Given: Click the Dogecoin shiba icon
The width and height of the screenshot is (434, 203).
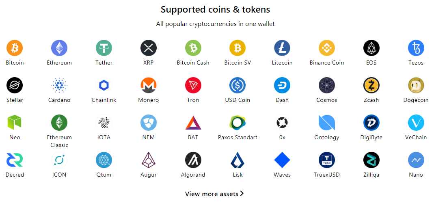Looking at the screenshot, I should click(x=416, y=85).
